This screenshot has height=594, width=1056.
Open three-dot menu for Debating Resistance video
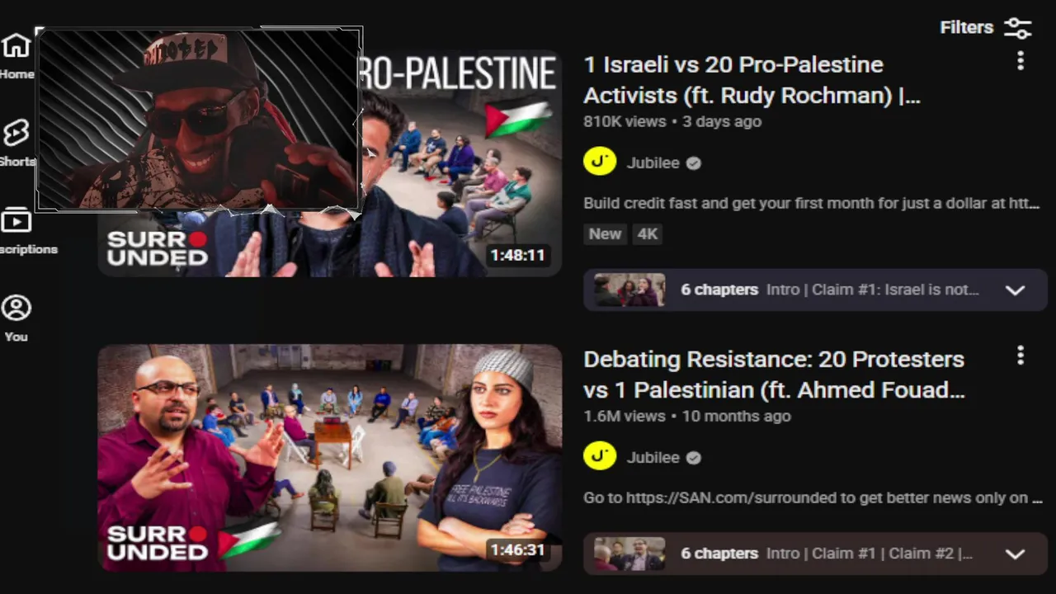point(1021,355)
